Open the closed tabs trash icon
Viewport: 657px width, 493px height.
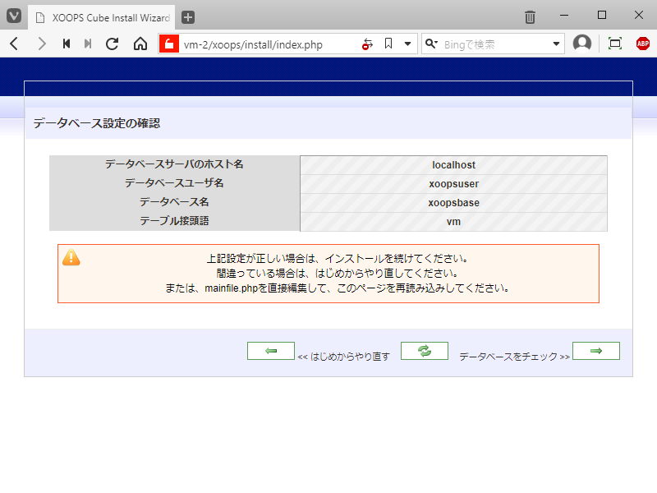click(530, 17)
